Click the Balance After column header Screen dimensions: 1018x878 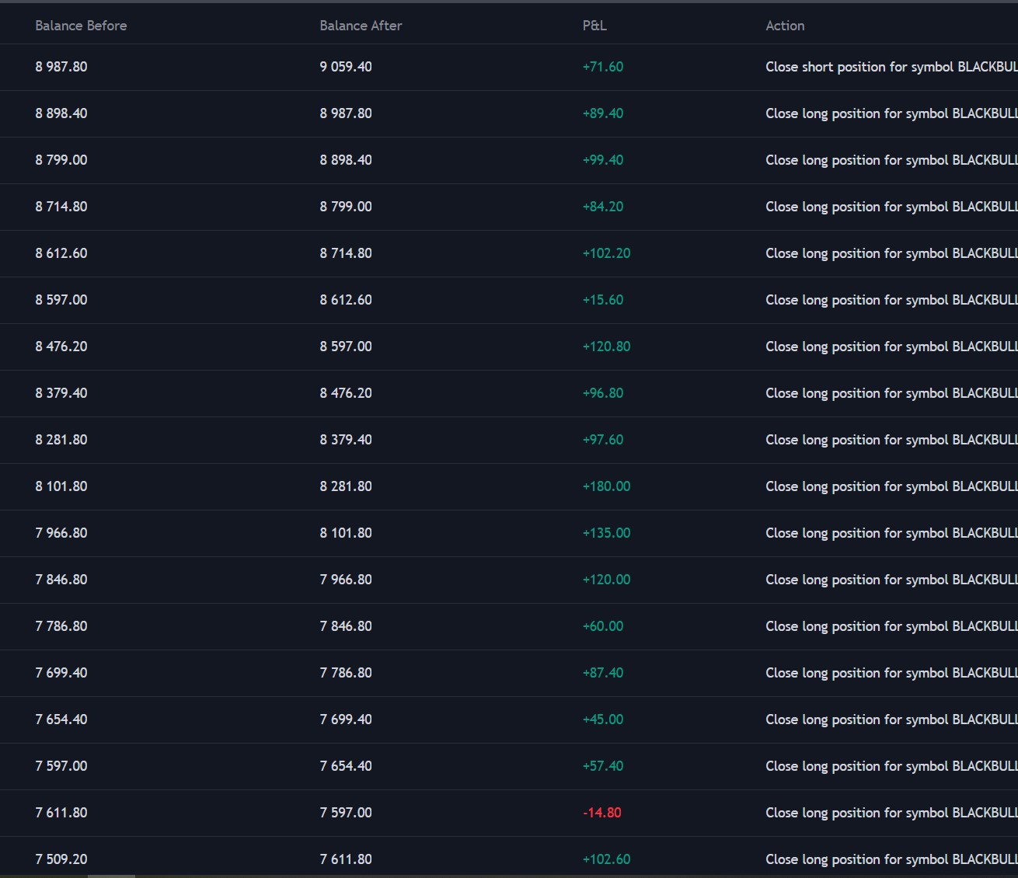point(361,26)
